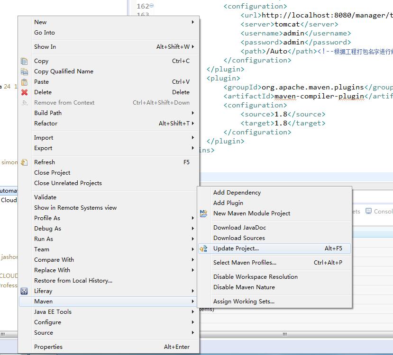Switch to the Console tab
This screenshot has width=393, height=355.
point(379,212)
